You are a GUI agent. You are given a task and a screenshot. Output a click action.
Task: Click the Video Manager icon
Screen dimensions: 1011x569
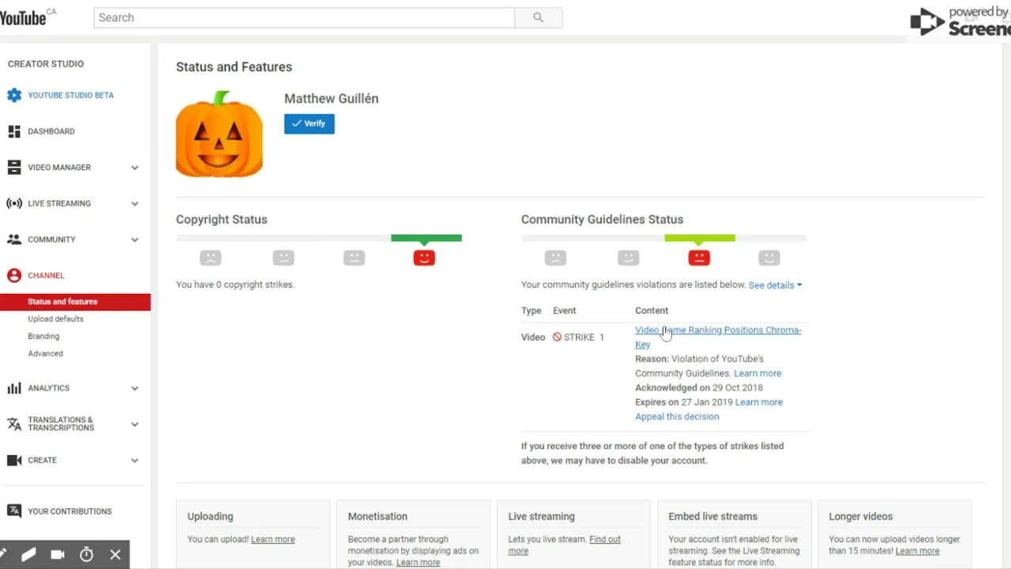coord(14,168)
